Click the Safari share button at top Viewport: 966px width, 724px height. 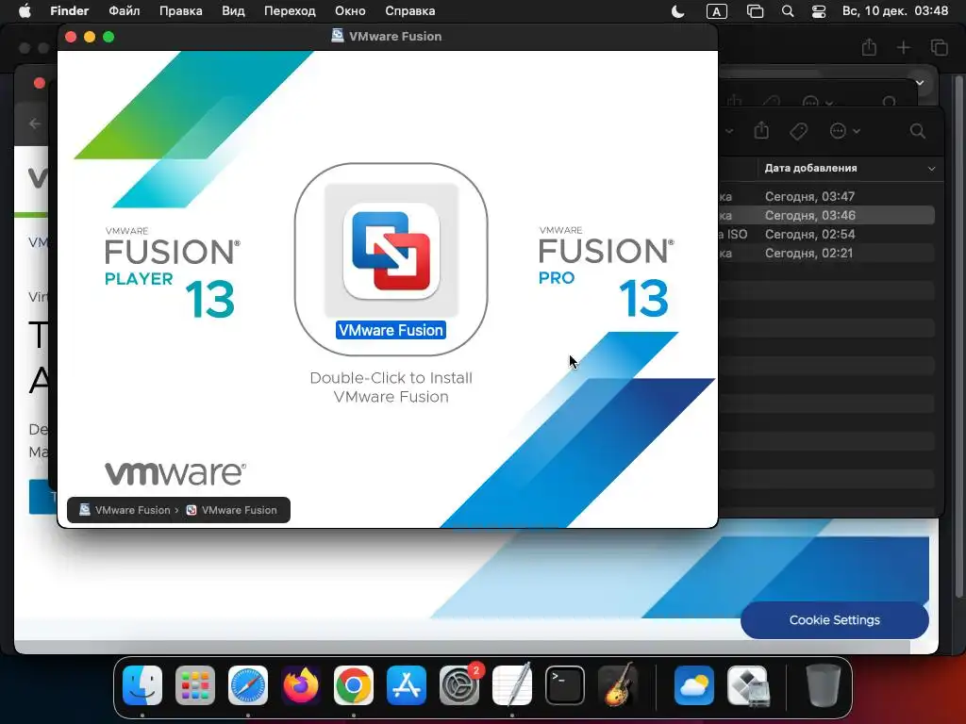point(869,47)
